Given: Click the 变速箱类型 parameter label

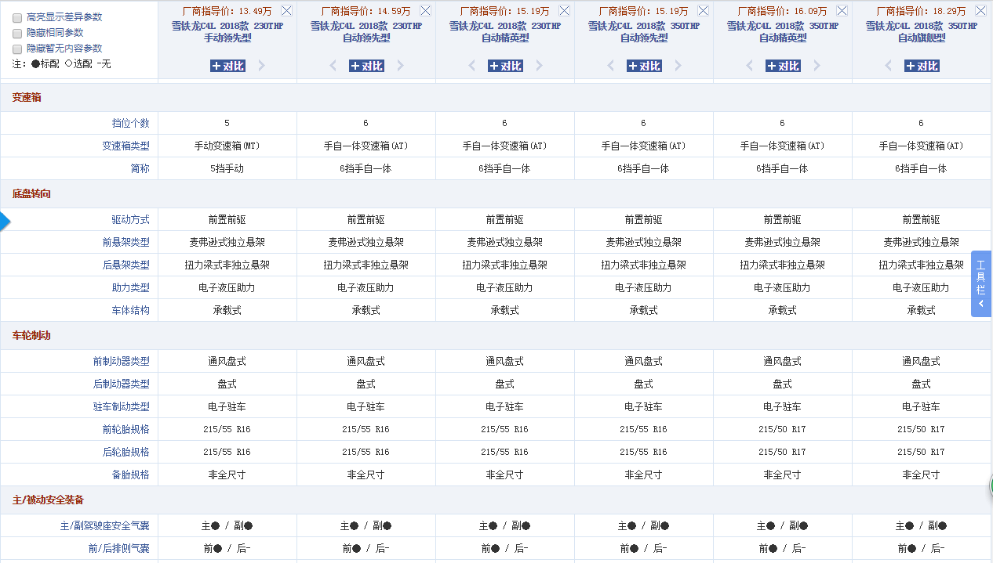Looking at the screenshot, I should [x=125, y=146].
